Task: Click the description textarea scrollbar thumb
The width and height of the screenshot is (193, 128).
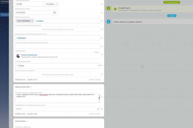Action: pyautogui.click(x=99, y=98)
